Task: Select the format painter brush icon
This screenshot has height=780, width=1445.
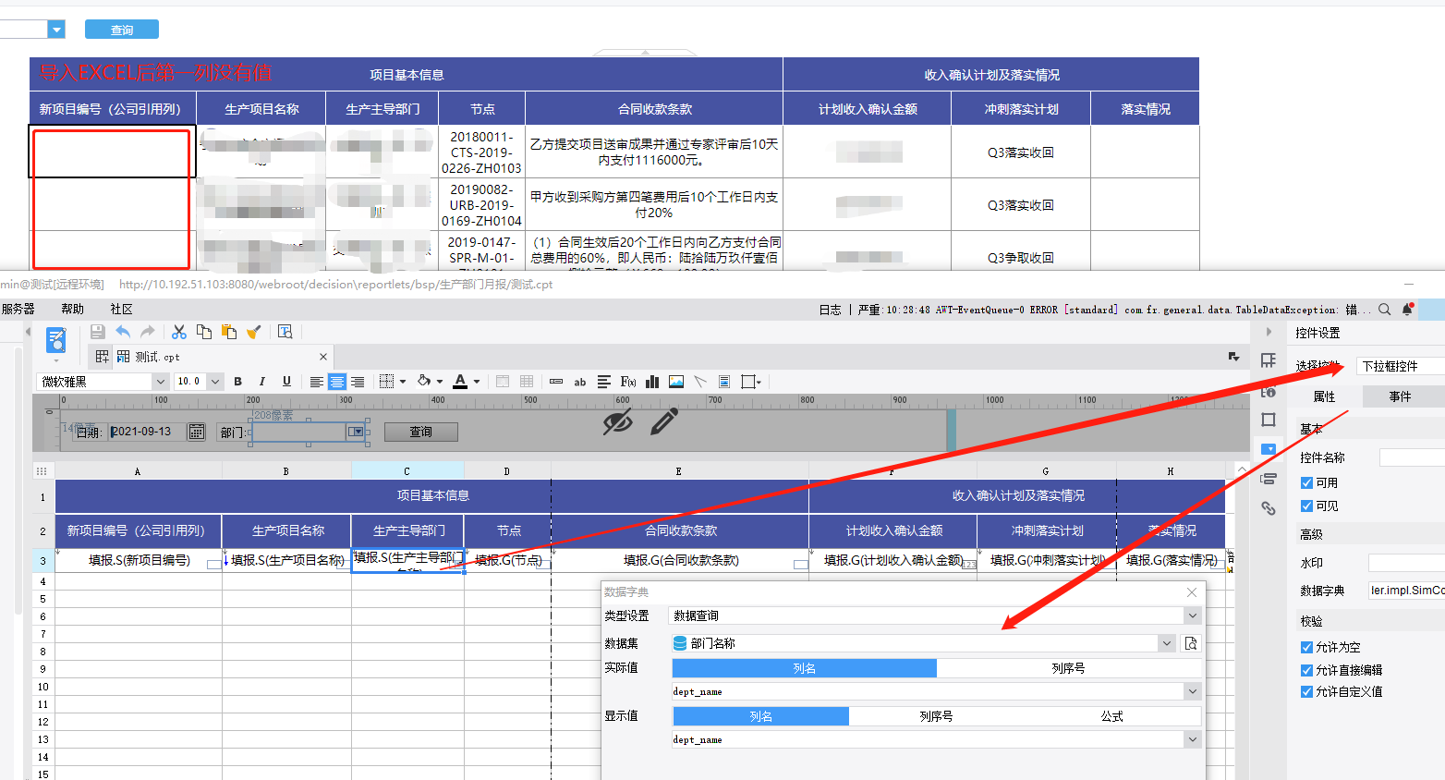Action: tap(254, 332)
